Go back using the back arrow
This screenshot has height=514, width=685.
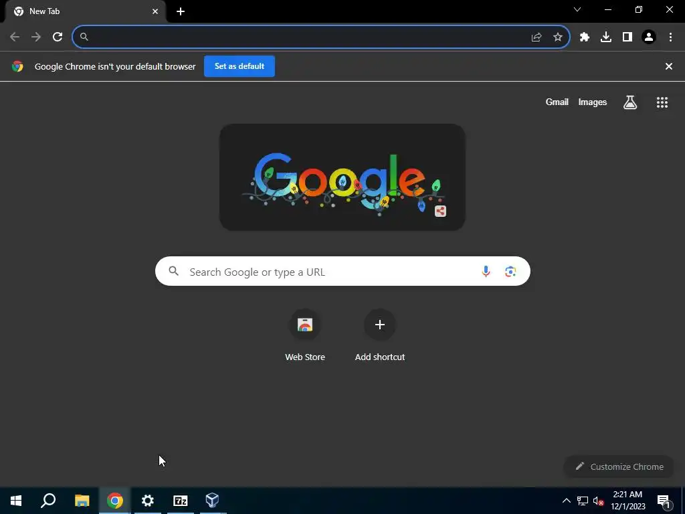pos(15,37)
